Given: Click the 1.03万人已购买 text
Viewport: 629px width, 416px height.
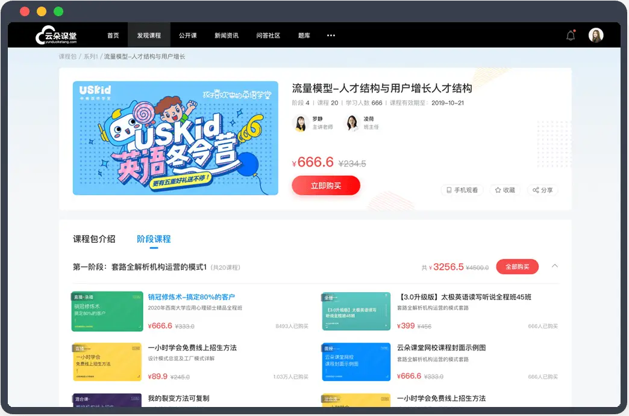Looking at the screenshot, I should tap(291, 377).
